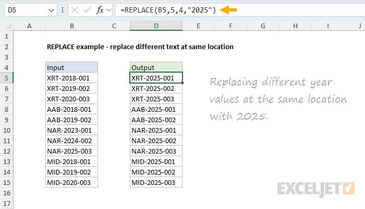Image resolution: width=365 pixels, height=209 pixels.
Task: Click the Select All corner triangle
Action: (8, 26)
